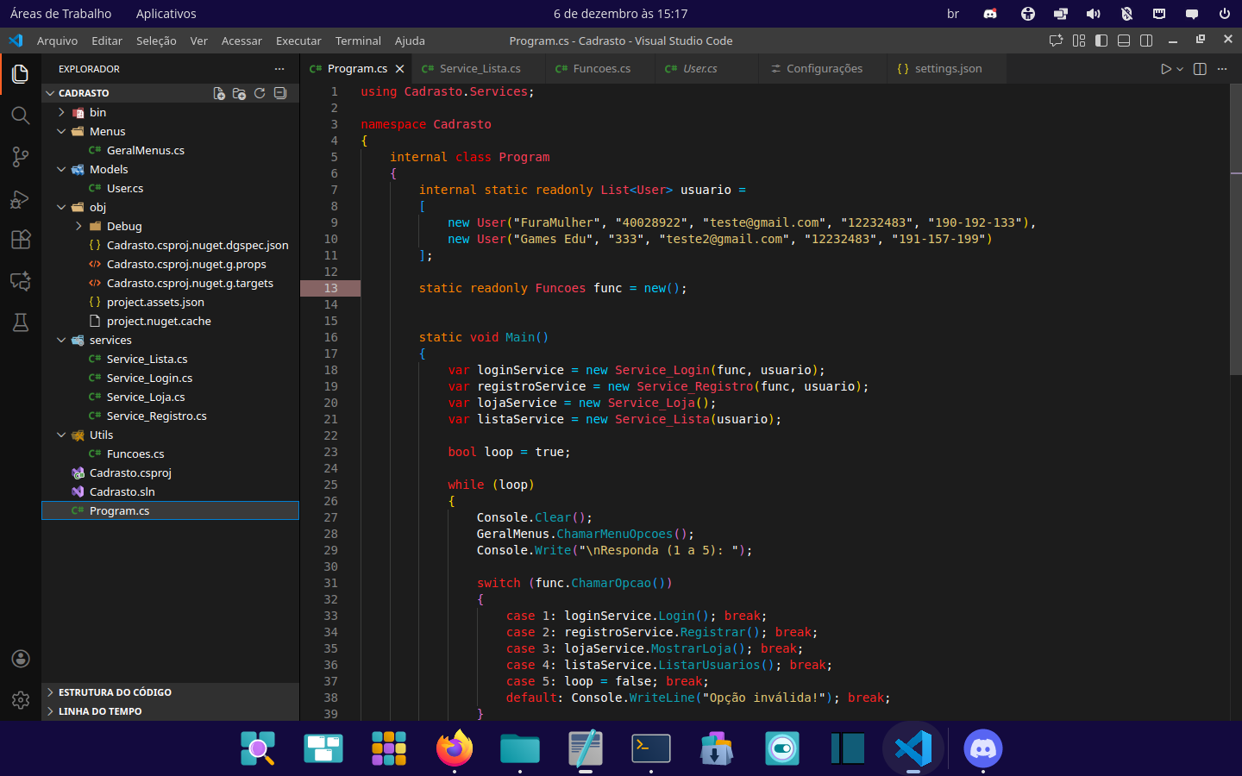
Task: Open the Seleção menu
Action: click(x=156, y=41)
